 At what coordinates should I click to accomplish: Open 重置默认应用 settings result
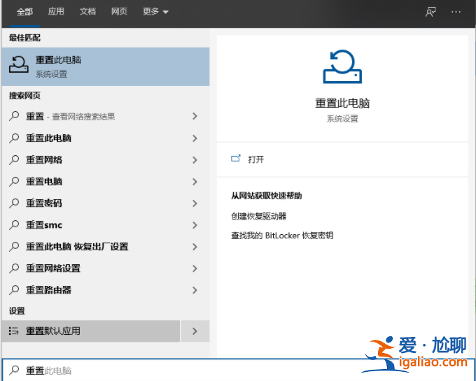point(91,331)
